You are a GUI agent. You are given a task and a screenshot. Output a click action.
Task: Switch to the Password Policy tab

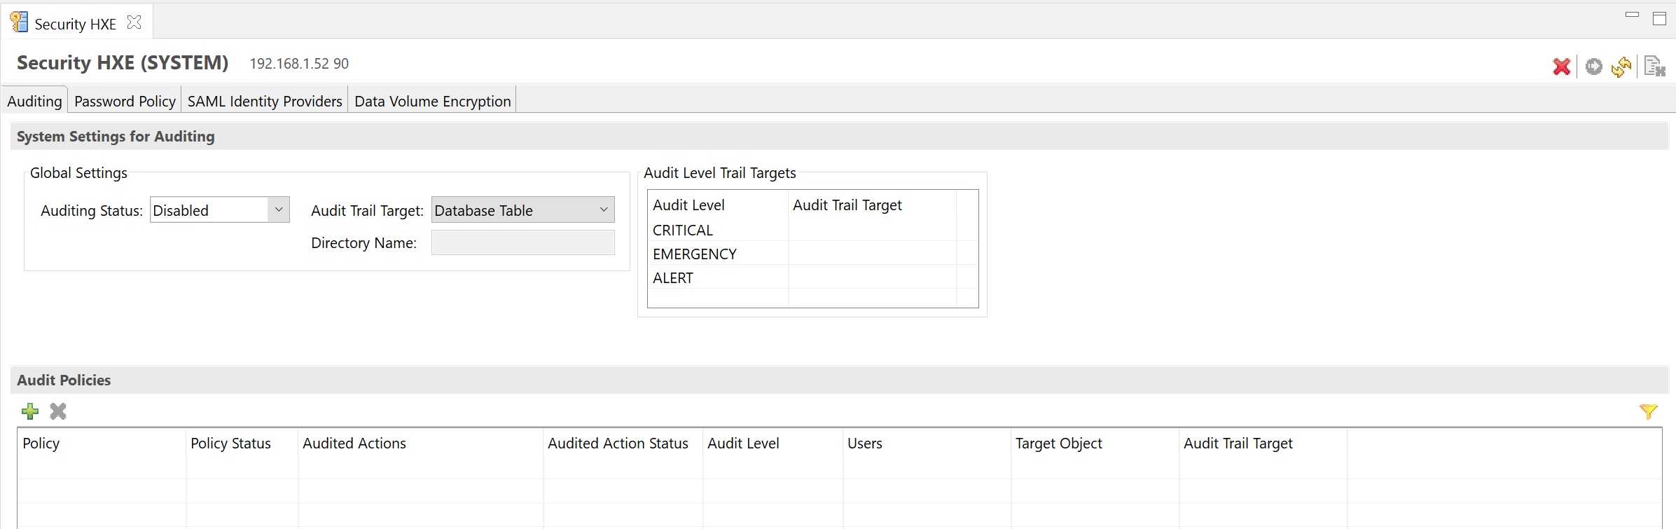125,102
